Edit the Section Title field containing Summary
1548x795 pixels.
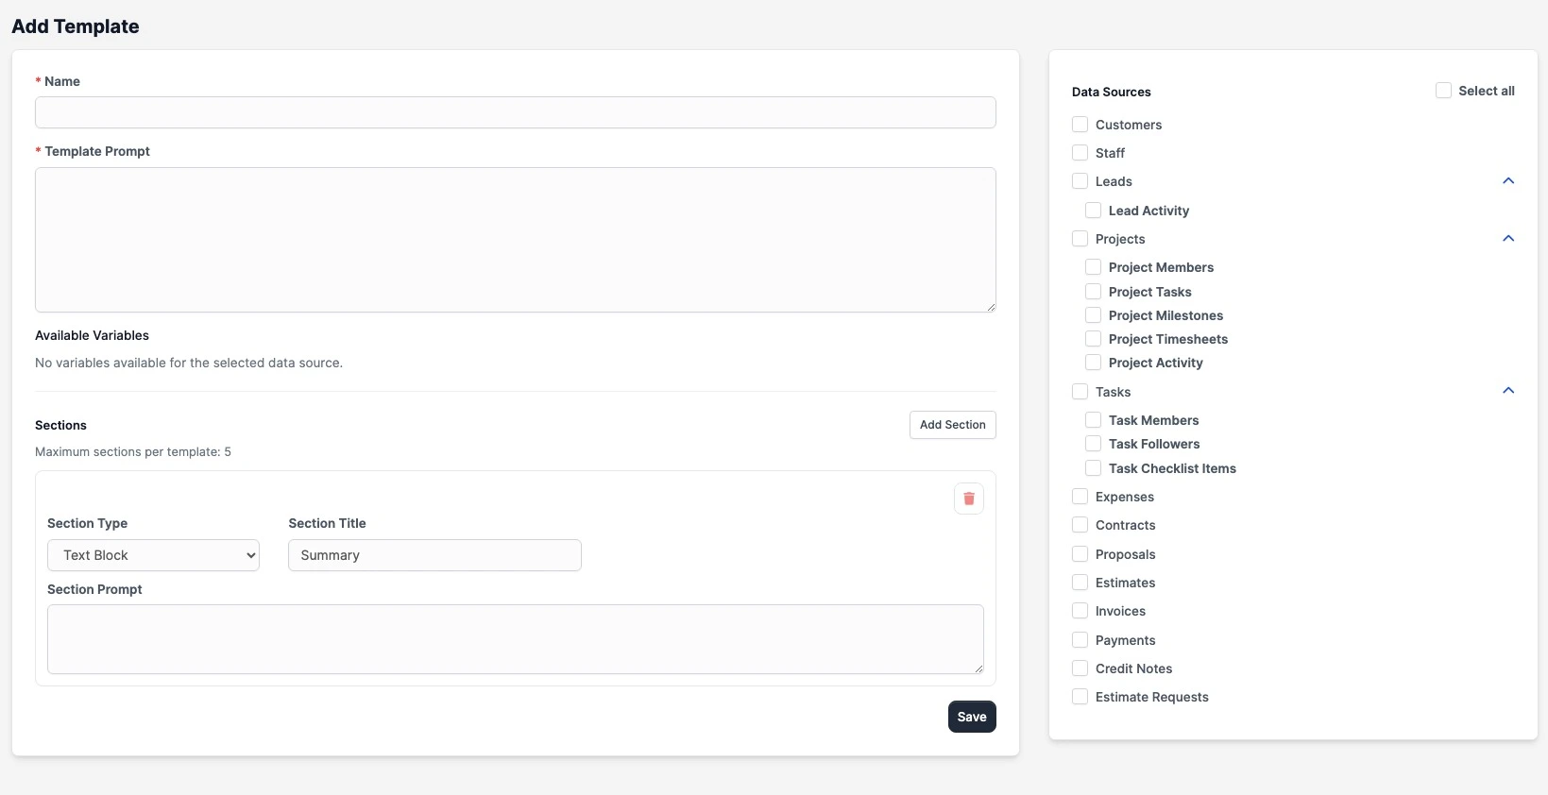click(x=434, y=555)
